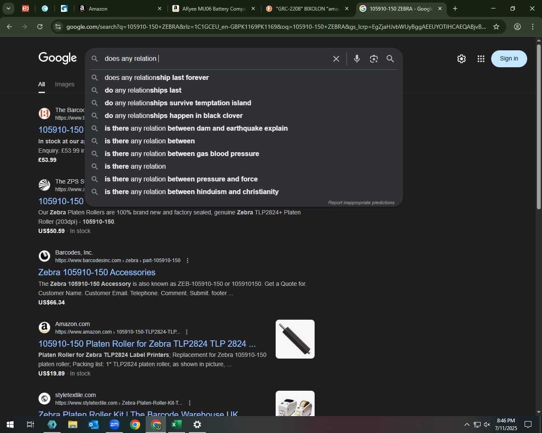The height and width of the screenshot is (433, 542).
Task: Click the search text input field
Action: point(215,59)
